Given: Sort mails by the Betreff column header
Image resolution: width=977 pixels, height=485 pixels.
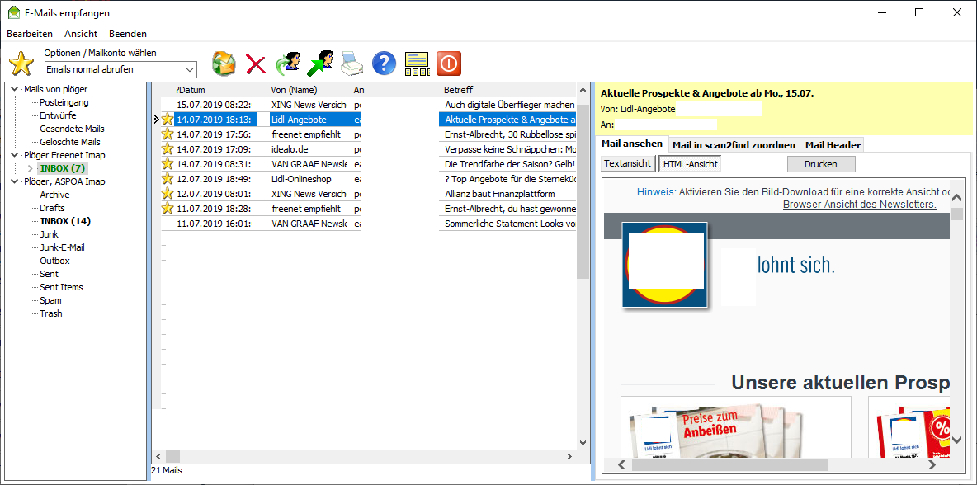Looking at the screenshot, I should tap(458, 90).
